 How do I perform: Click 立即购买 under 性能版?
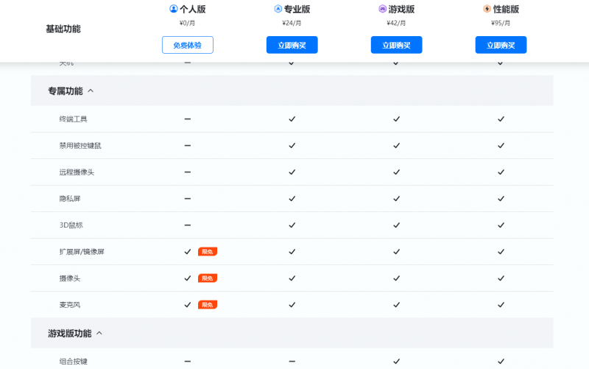click(x=501, y=45)
